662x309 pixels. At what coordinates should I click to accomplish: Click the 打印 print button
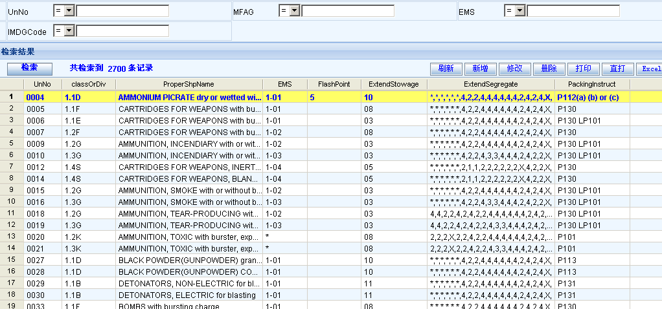(583, 69)
